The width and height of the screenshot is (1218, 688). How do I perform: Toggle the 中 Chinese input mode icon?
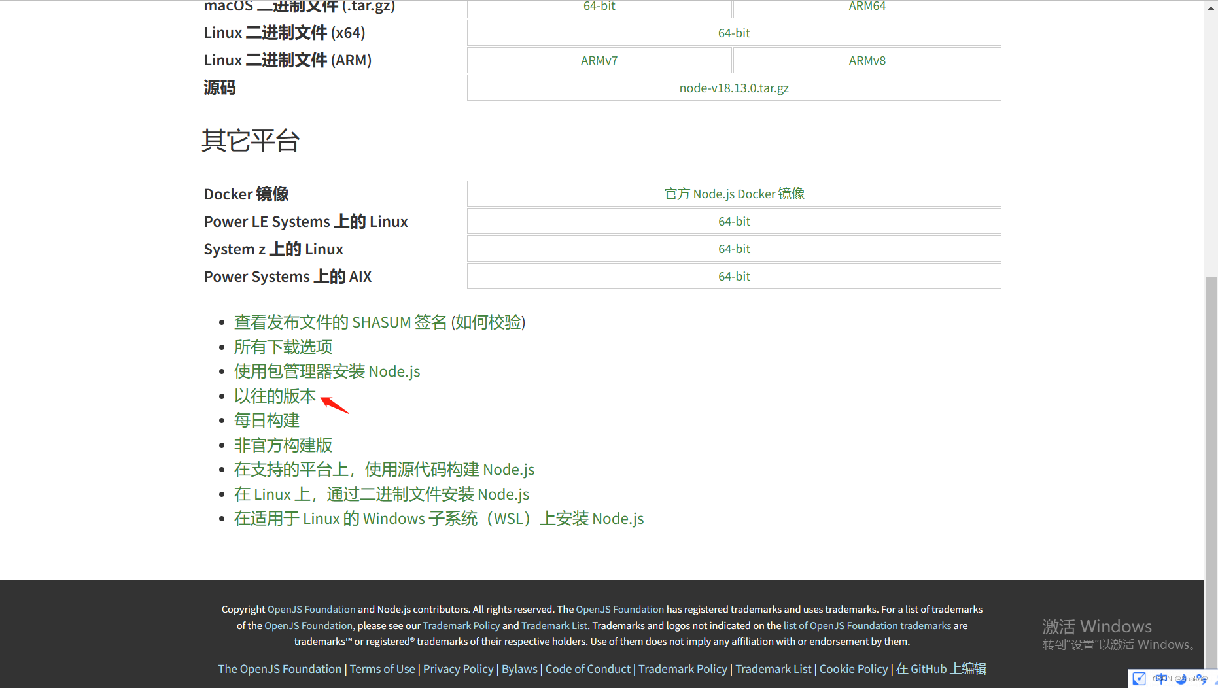(1160, 678)
